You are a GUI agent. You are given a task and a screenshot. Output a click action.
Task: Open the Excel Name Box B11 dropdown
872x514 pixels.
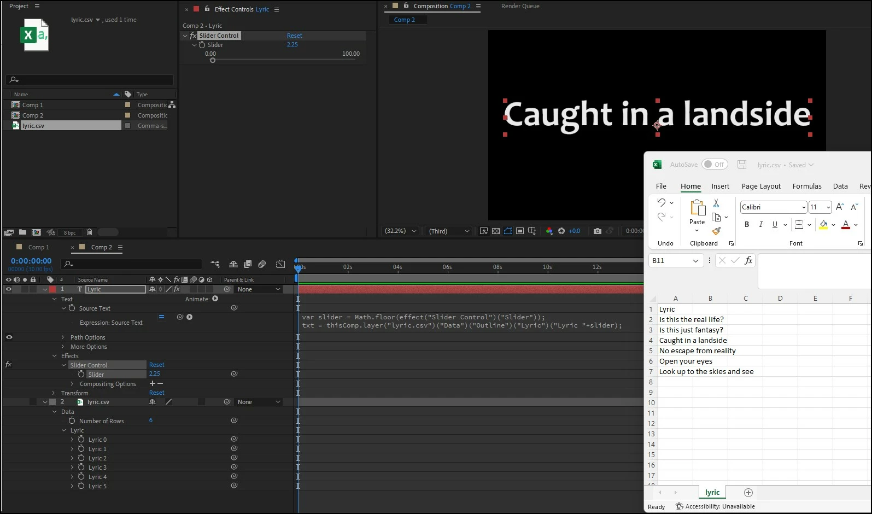point(695,261)
